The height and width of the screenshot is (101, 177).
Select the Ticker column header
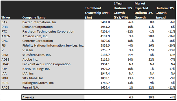[6, 17]
